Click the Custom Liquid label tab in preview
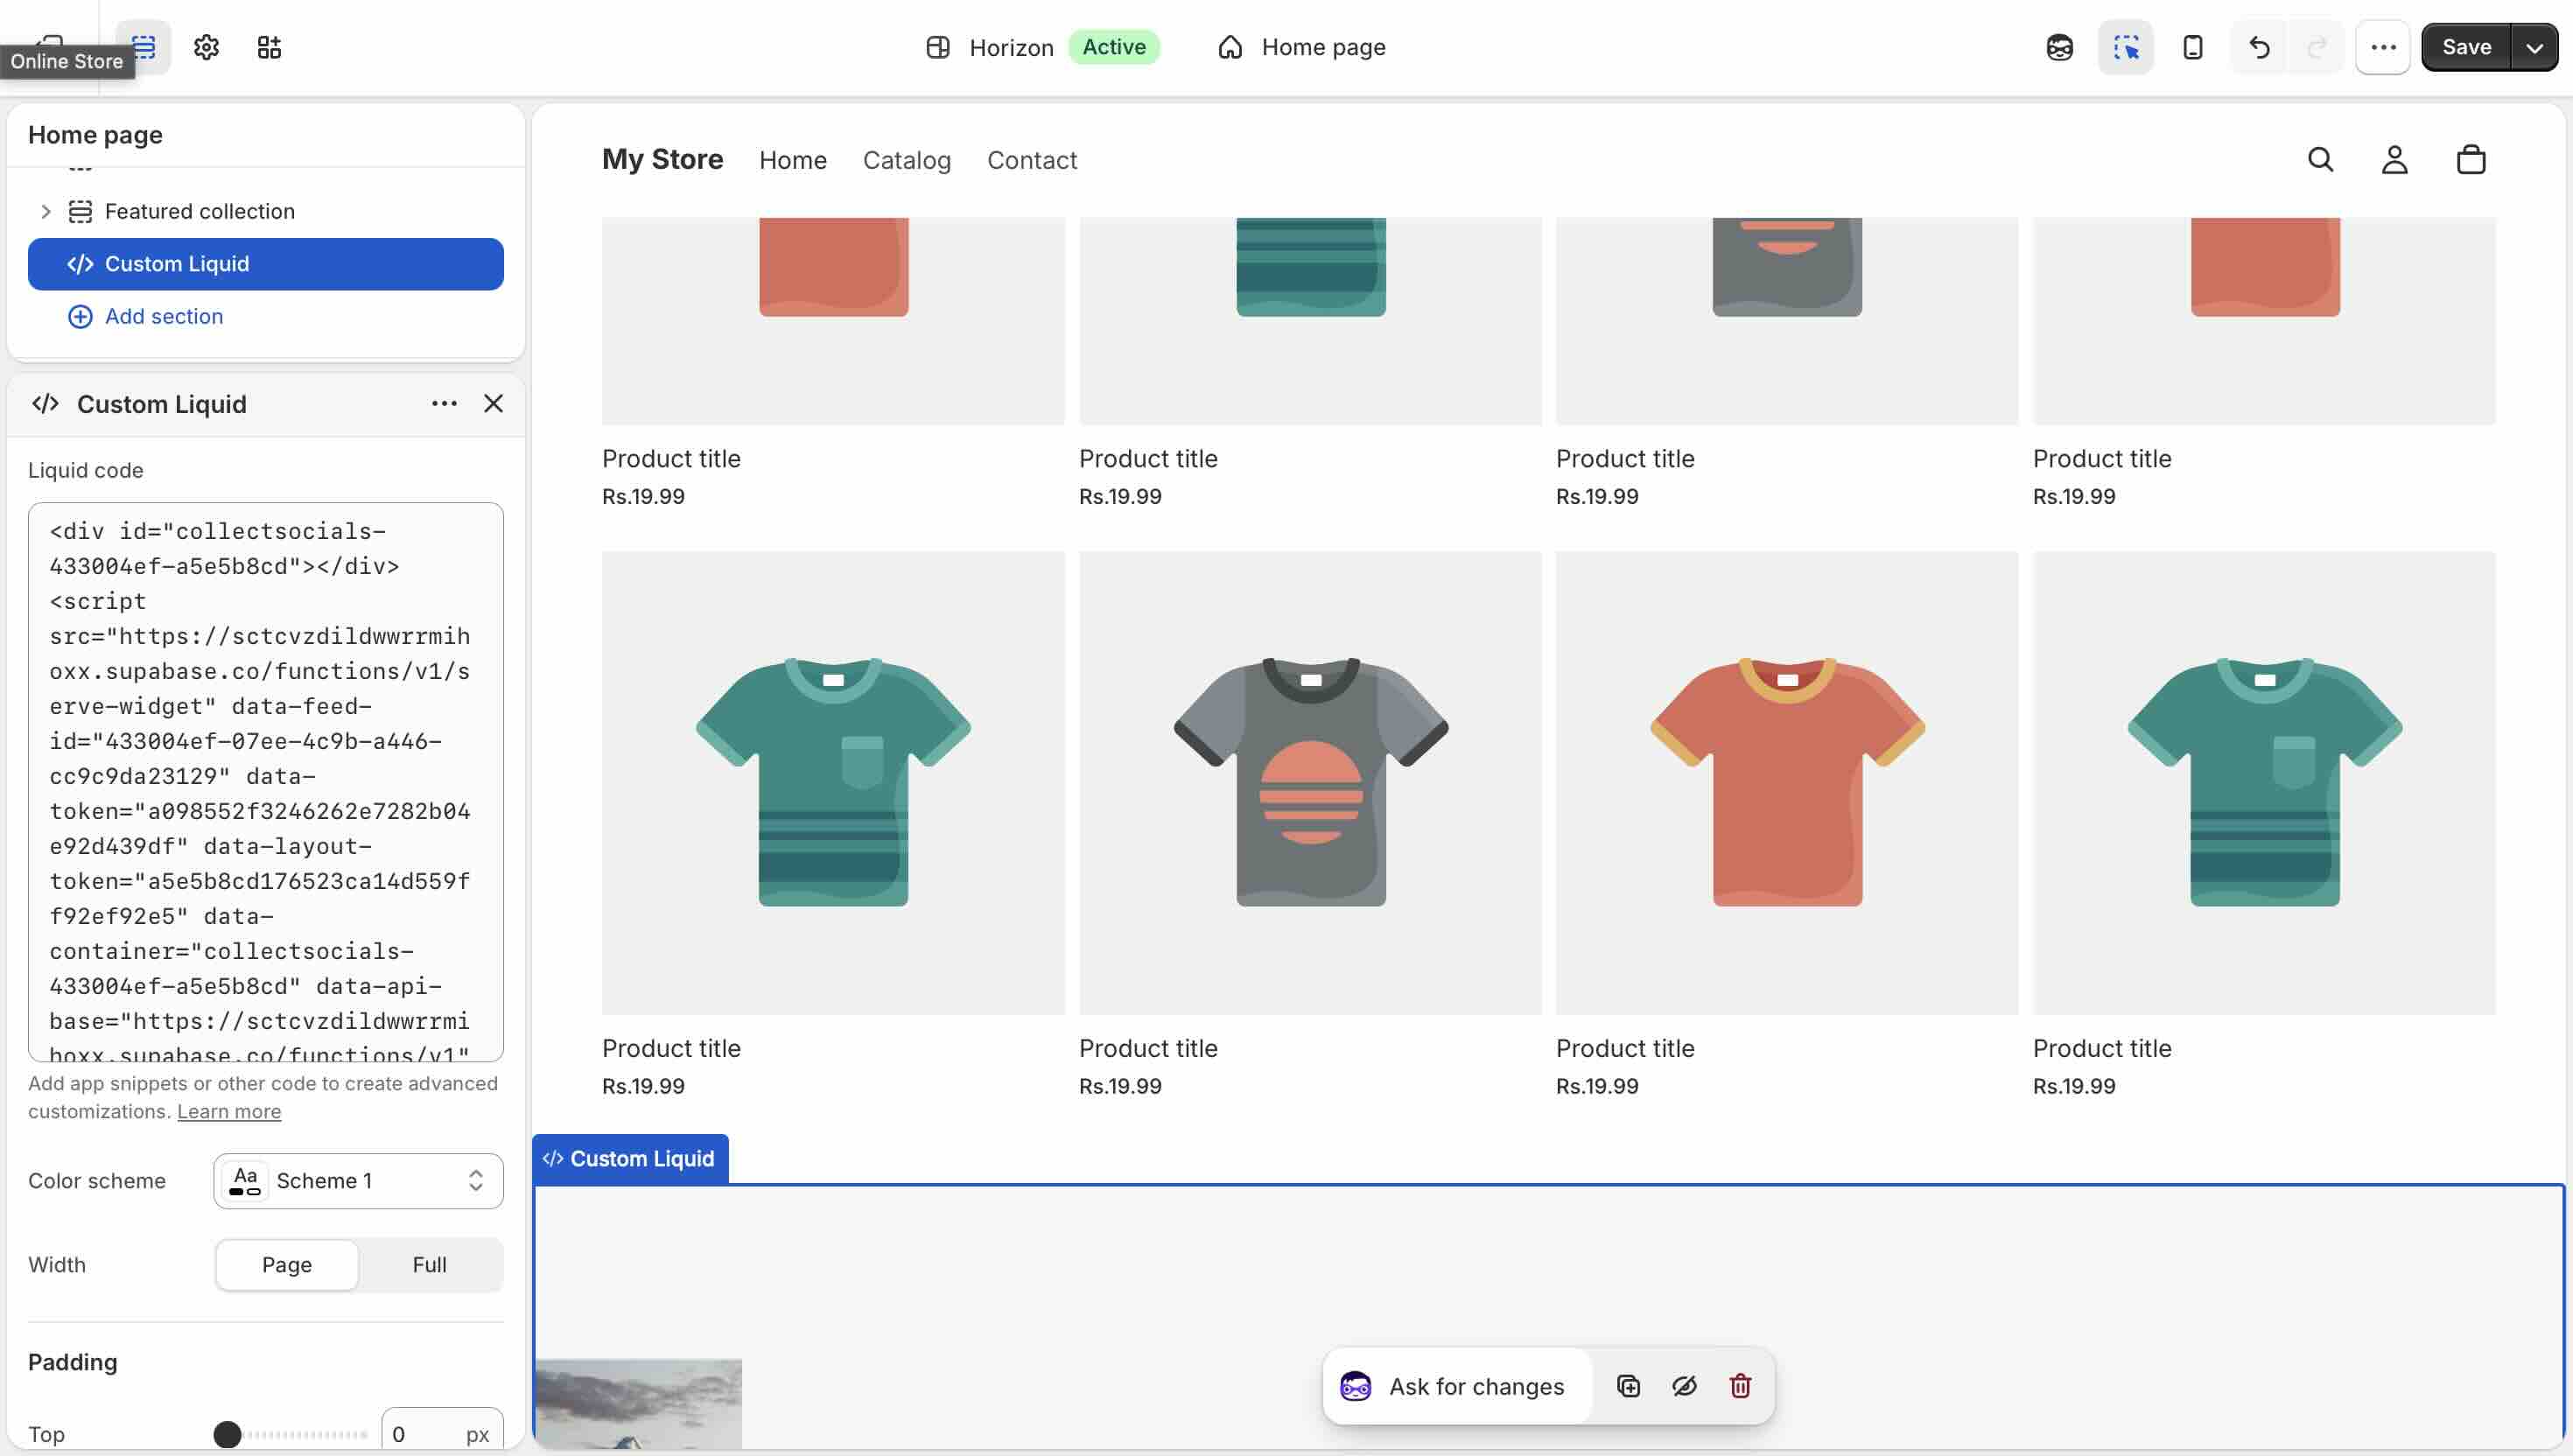Screen dimensions: 2573x1456 (630, 1159)
